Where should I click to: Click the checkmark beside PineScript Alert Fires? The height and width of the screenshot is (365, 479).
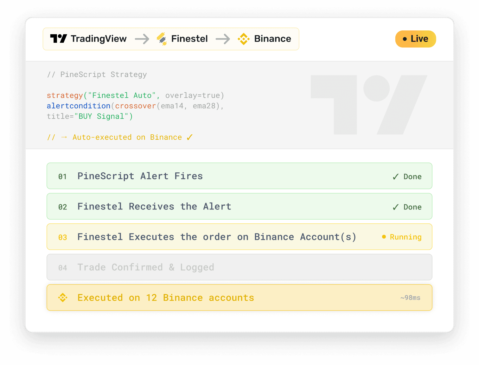396,177
